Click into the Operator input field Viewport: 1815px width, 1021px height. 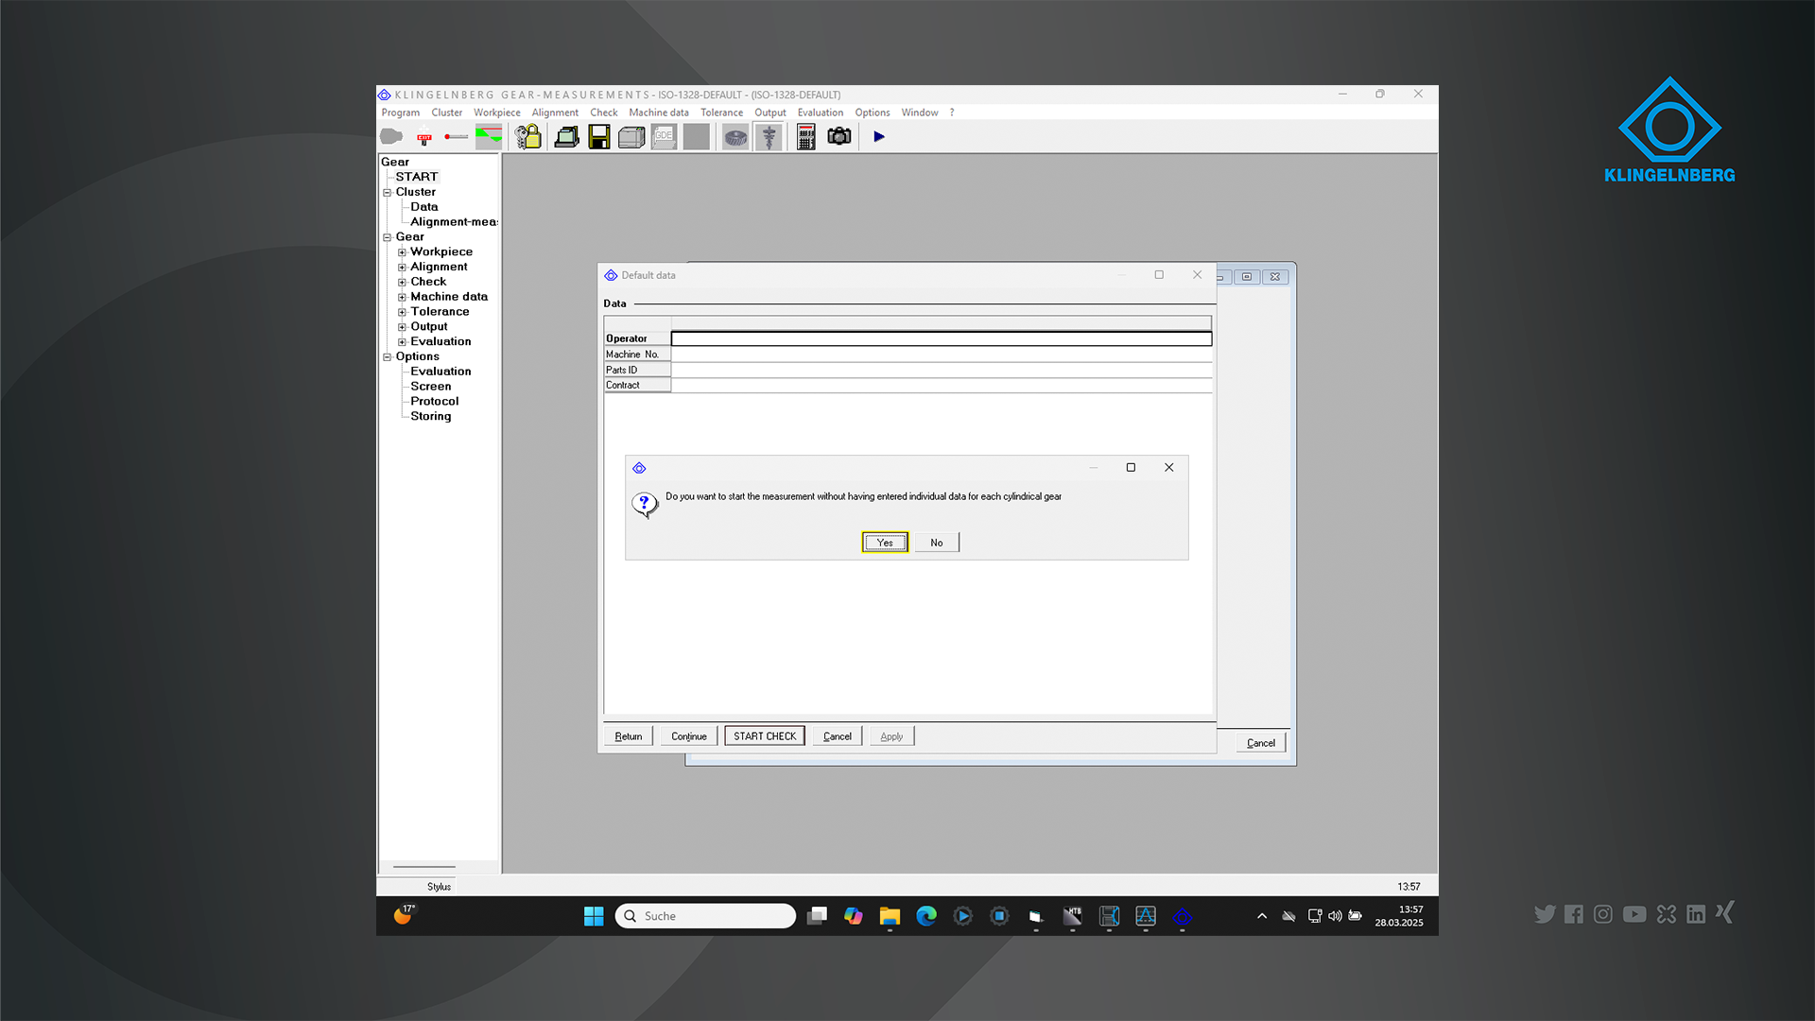coord(942,338)
